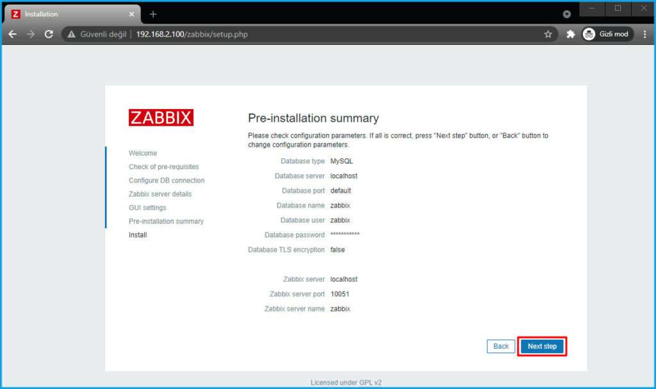This screenshot has width=656, height=389.
Task: Select the Install step in sidebar
Action: click(138, 235)
